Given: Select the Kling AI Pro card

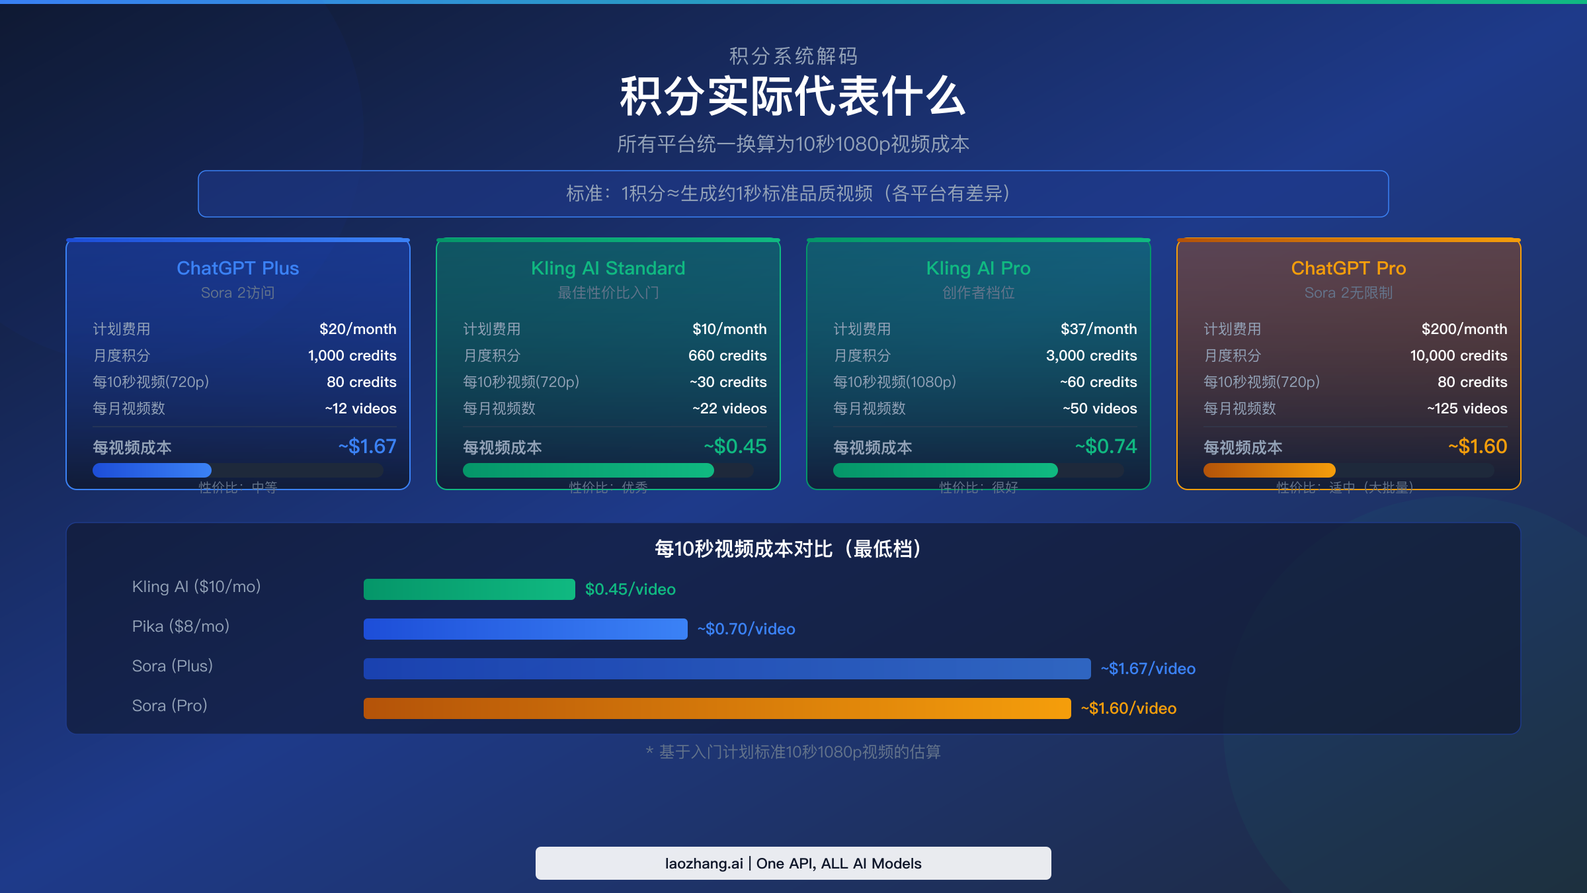Looking at the screenshot, I should click(x=979, y=364).
